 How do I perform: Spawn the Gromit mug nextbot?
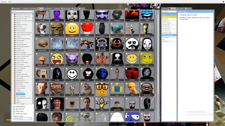pyautogui.click(x=42, y=74)
